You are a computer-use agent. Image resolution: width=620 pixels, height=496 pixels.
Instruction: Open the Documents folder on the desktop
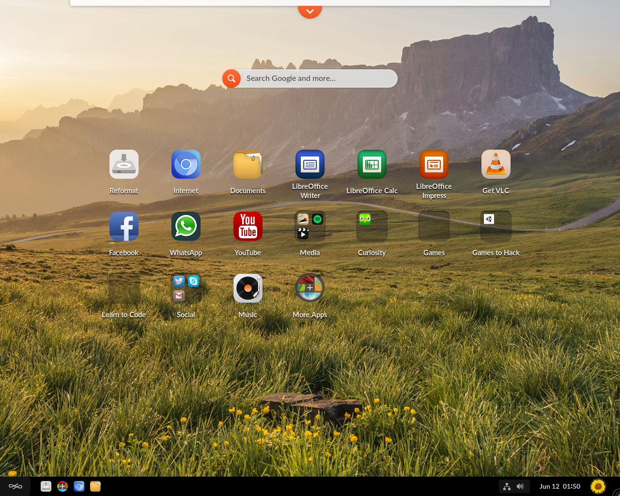tap(248, 164)
